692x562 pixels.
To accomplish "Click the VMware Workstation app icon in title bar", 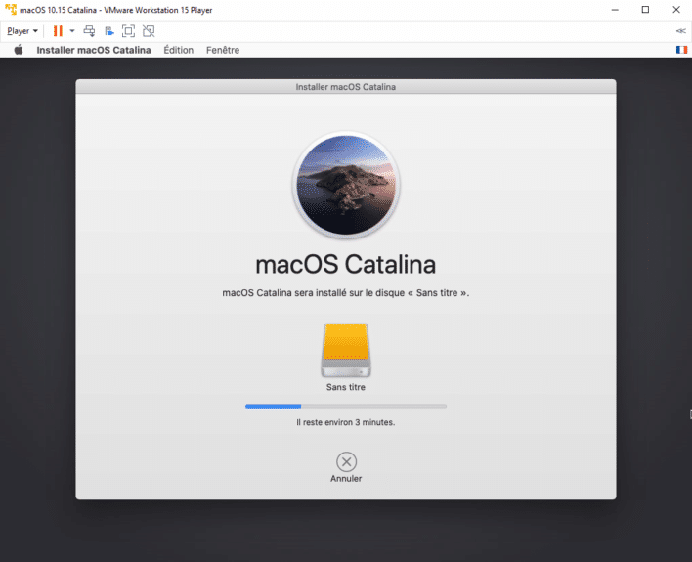I will pyautogui.click(x=11, y=9).
